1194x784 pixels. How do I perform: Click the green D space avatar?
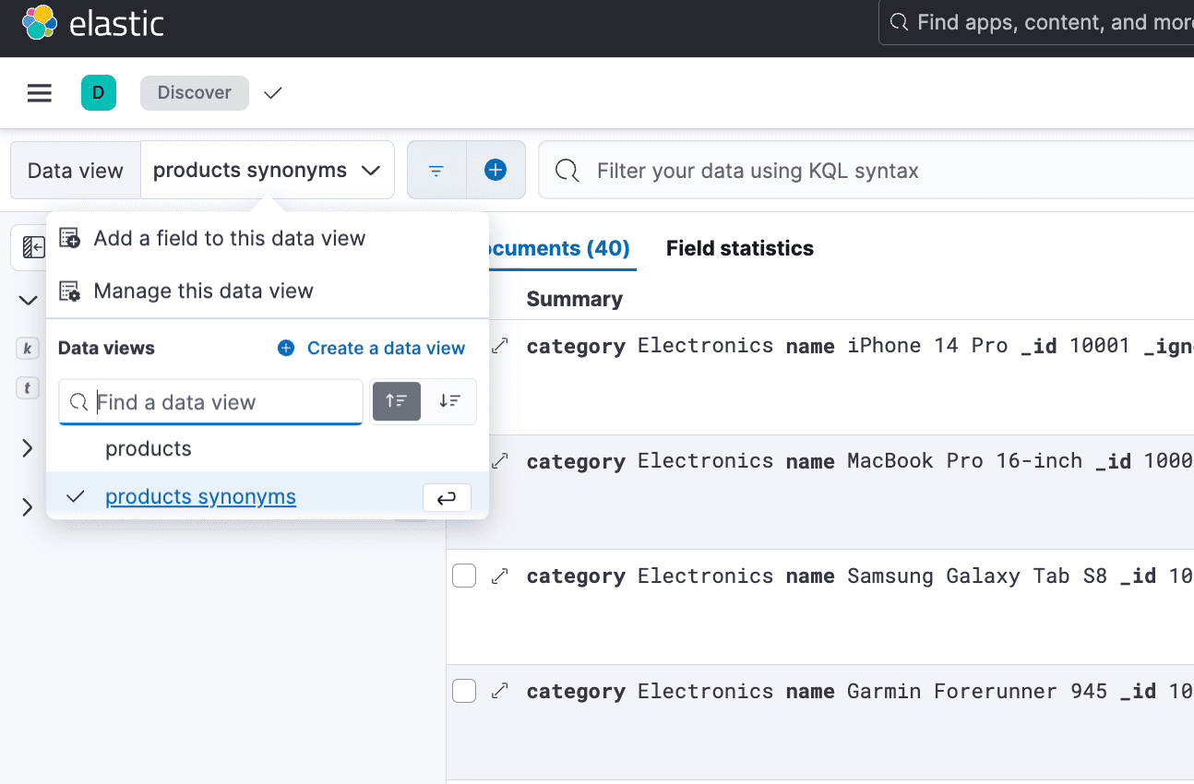[99, 93]
